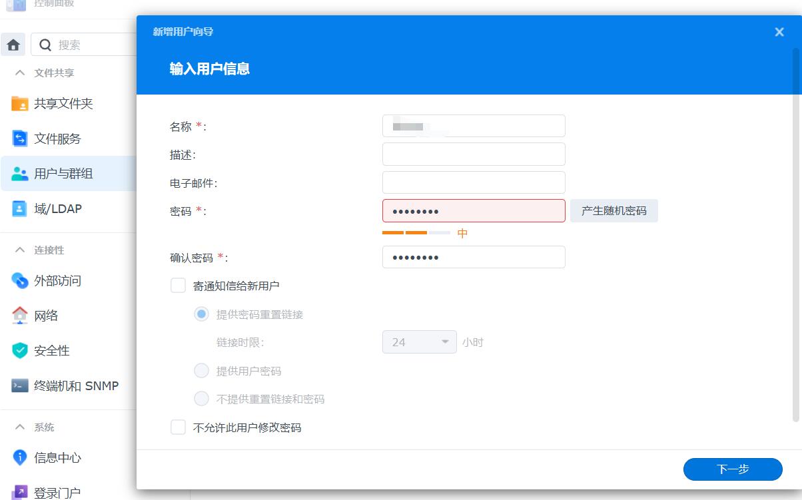Open Security (安全性) shield icon
Viewport: 802px width, 500px height.
point(20,350)
